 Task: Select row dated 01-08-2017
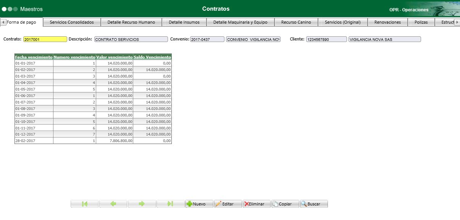93,108
